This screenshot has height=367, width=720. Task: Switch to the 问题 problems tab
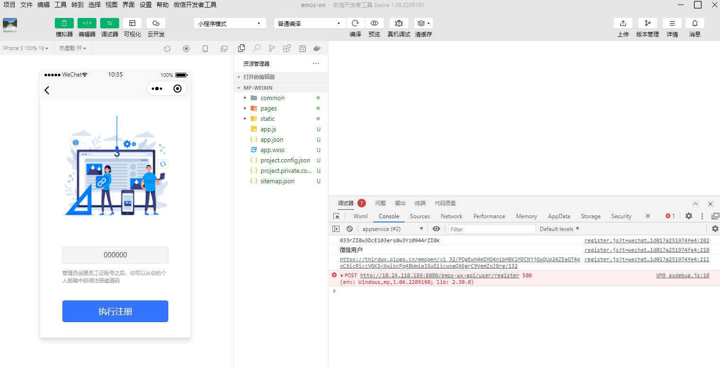pos(381,203)
